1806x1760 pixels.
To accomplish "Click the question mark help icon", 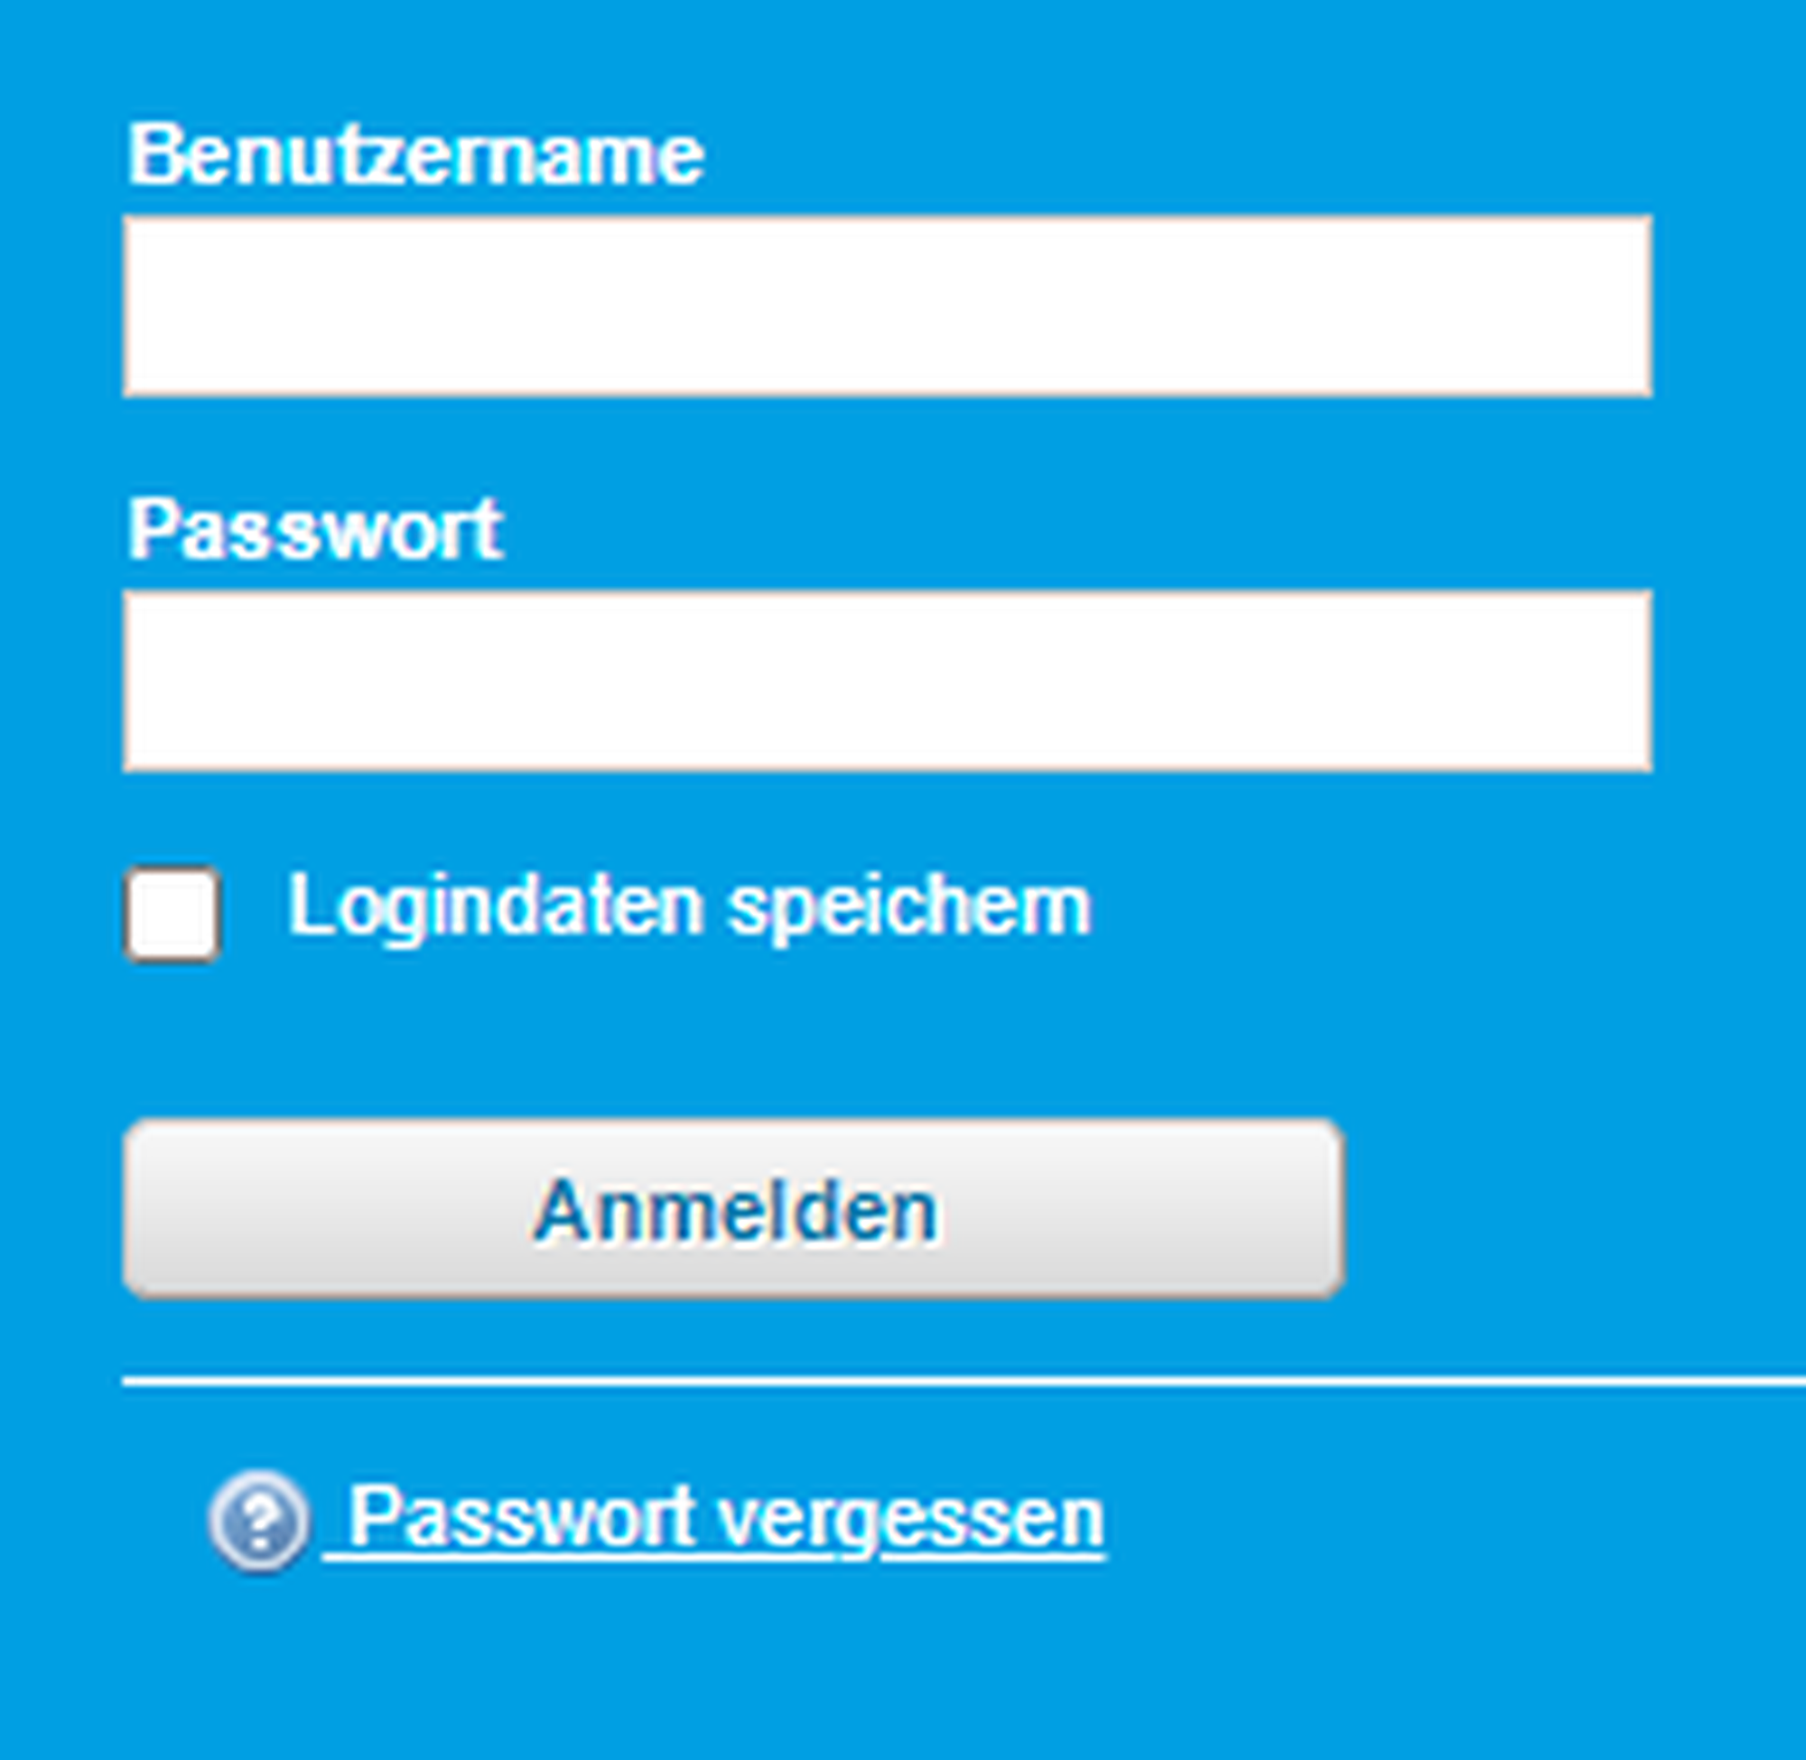I will [259, 1520].
